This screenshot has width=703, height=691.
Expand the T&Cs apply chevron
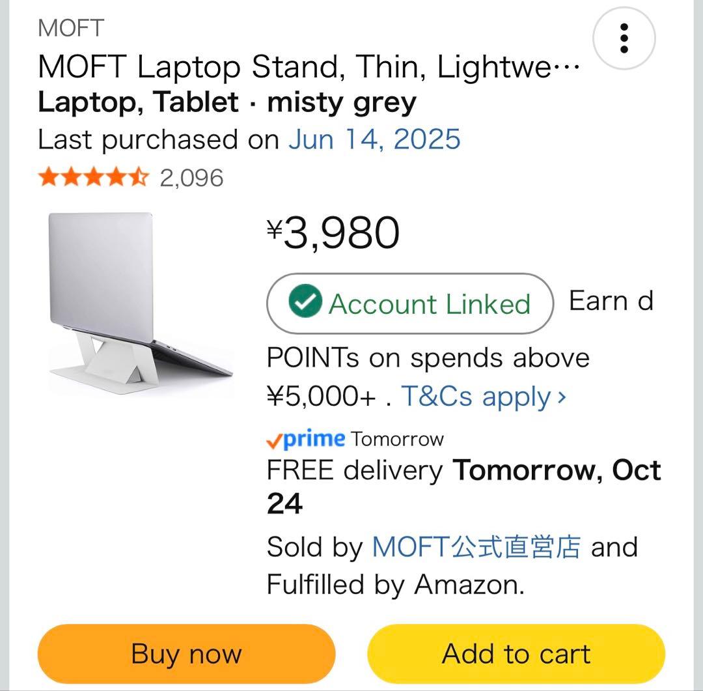pos(561,396)
